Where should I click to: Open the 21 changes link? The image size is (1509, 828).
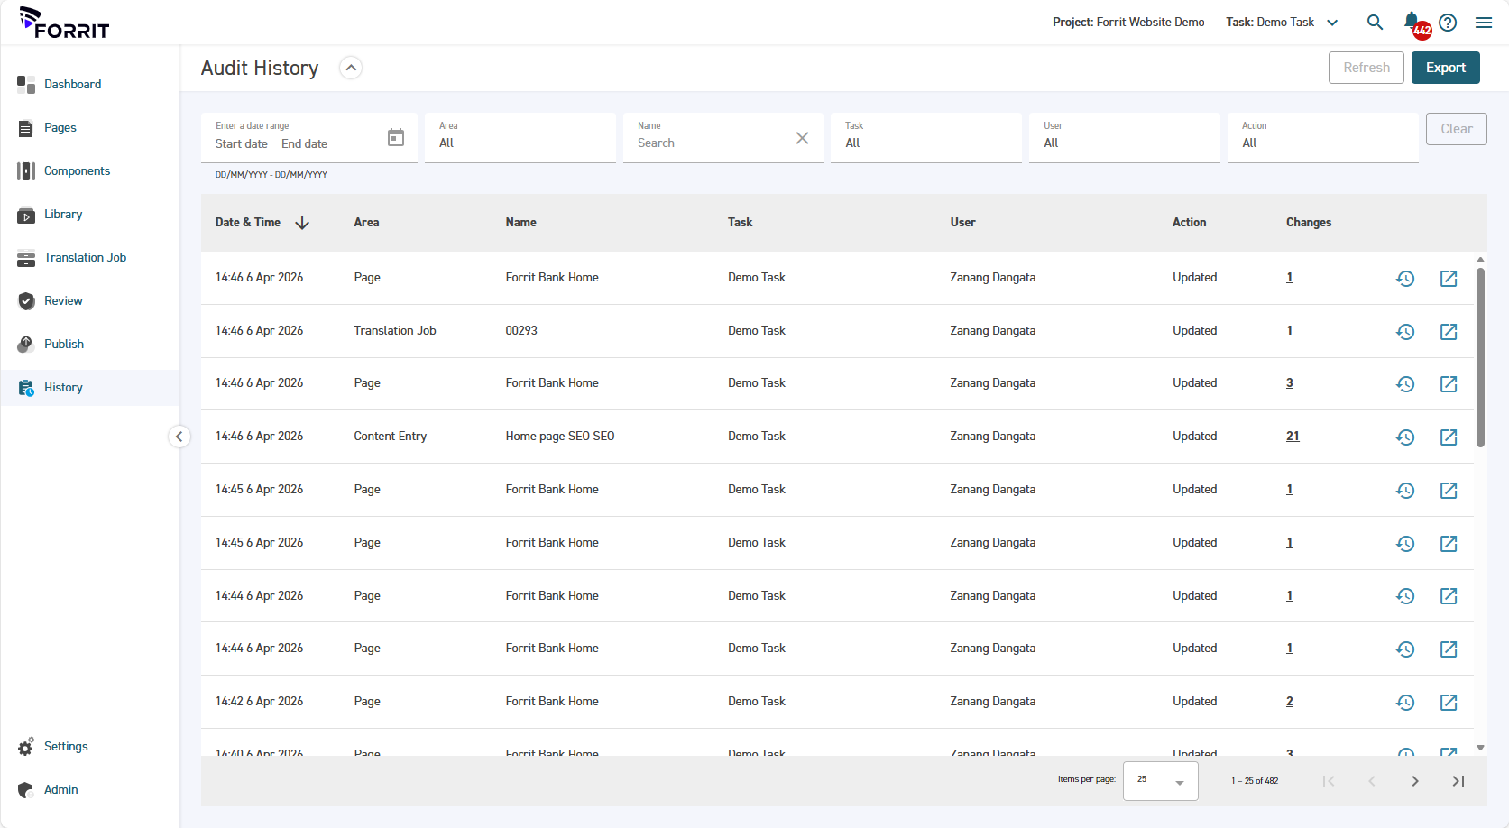click(1293, 437)
